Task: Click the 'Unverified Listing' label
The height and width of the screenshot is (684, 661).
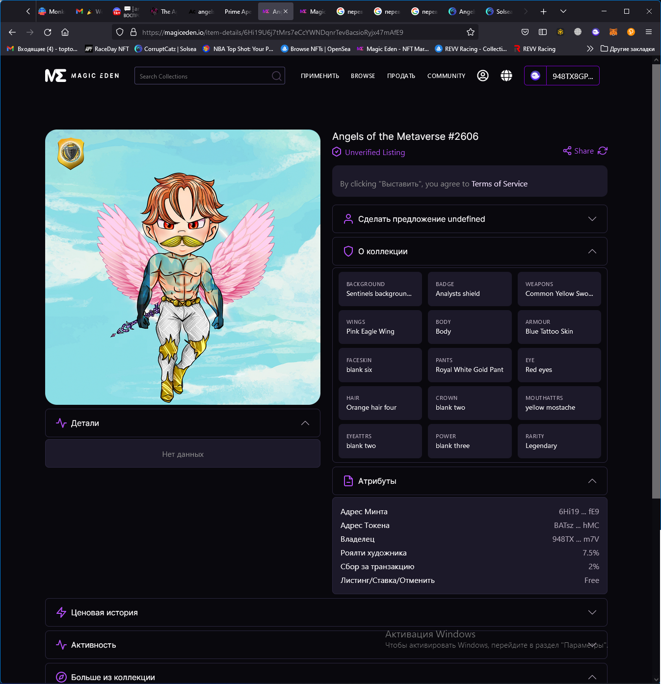Action: (375, 153)
